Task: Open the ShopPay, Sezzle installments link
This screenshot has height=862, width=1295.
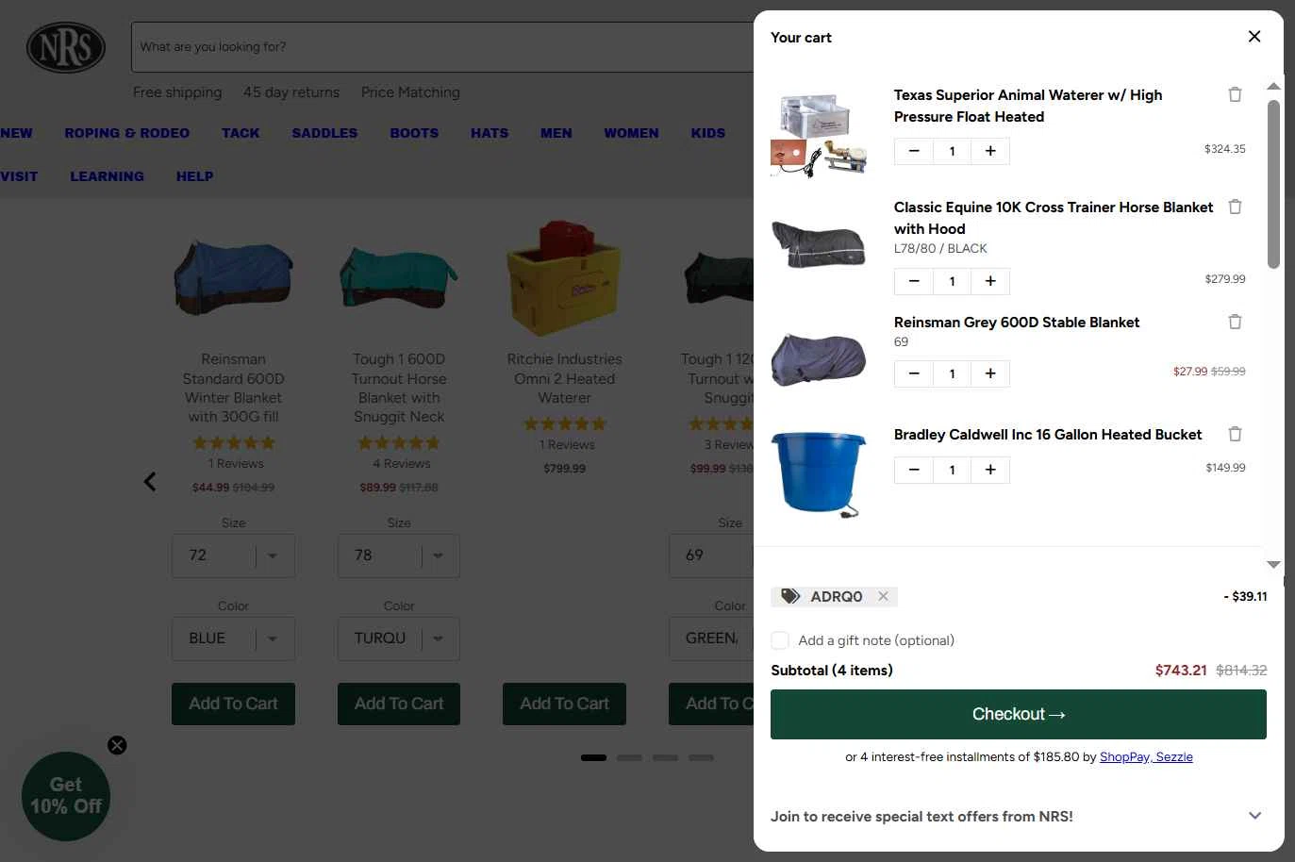Action: pos(1146,756)
